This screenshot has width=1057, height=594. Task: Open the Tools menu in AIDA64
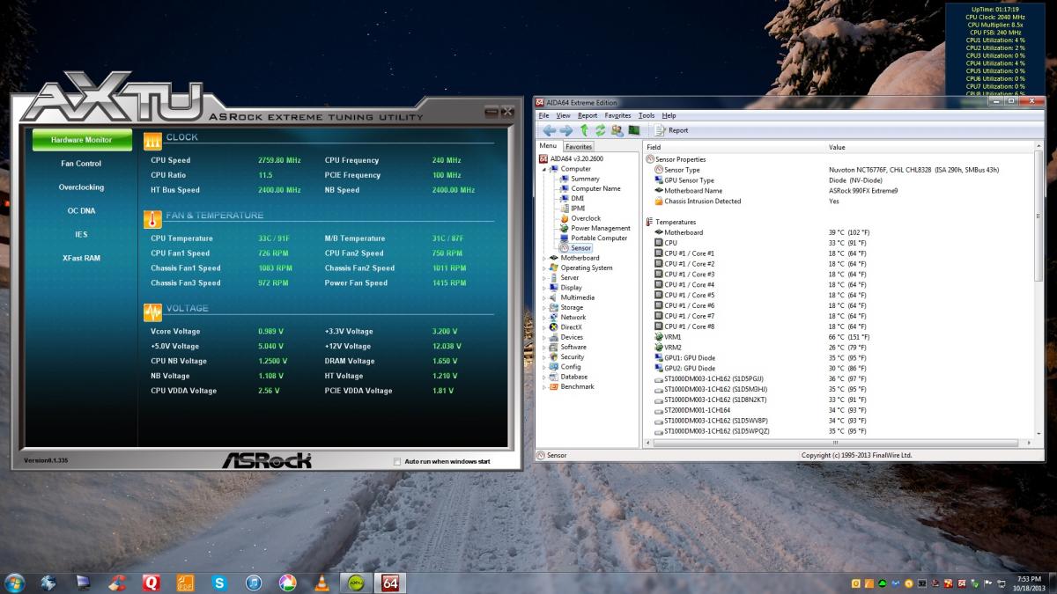point(647,115)
